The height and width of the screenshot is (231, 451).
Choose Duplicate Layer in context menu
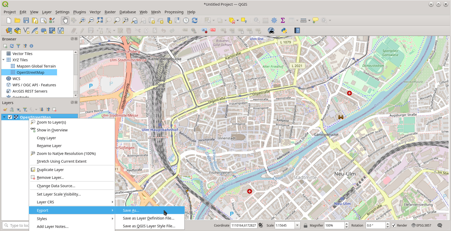coord(72,169)
